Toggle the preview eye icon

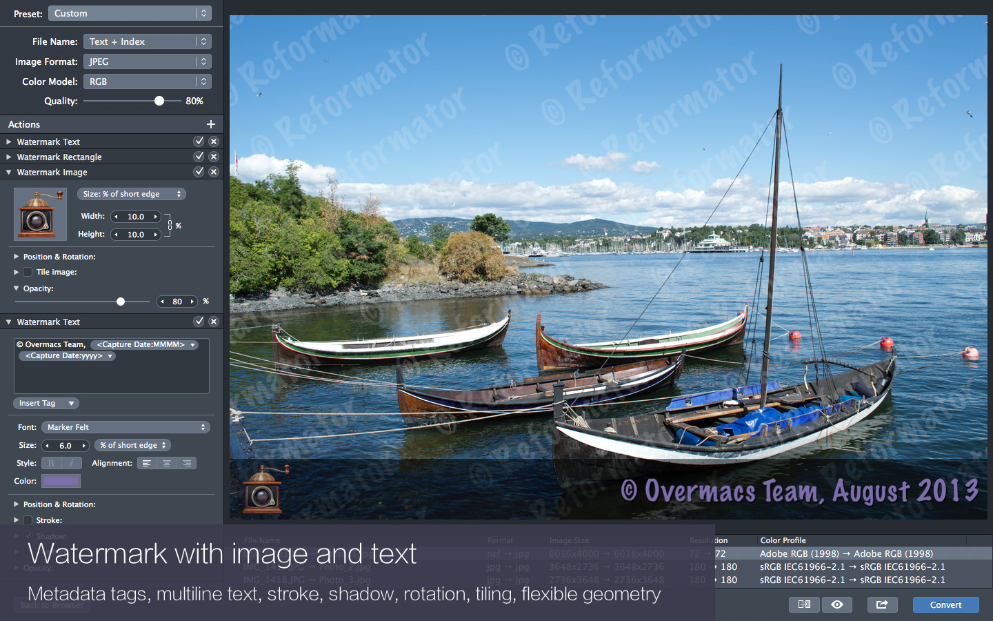[837, 604]
